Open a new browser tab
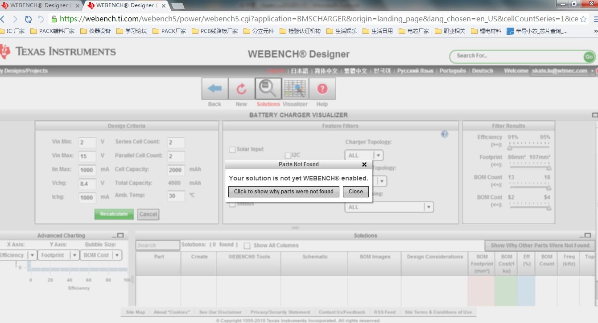This screenshot has width=598, height=323. [178, 6]
